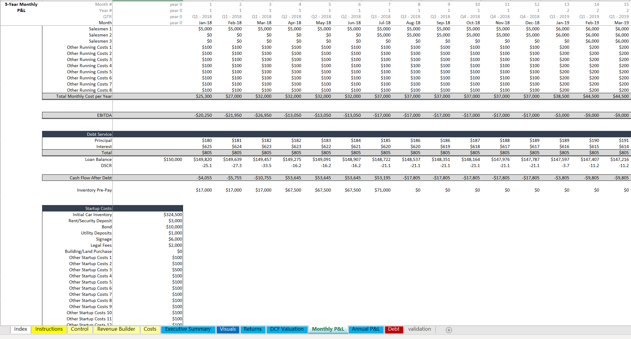The height and width of the screenshot is (339, 631).
Task: Click the Jul-18 Inventory Pre-Pay cell
Action: pos(382,190)
